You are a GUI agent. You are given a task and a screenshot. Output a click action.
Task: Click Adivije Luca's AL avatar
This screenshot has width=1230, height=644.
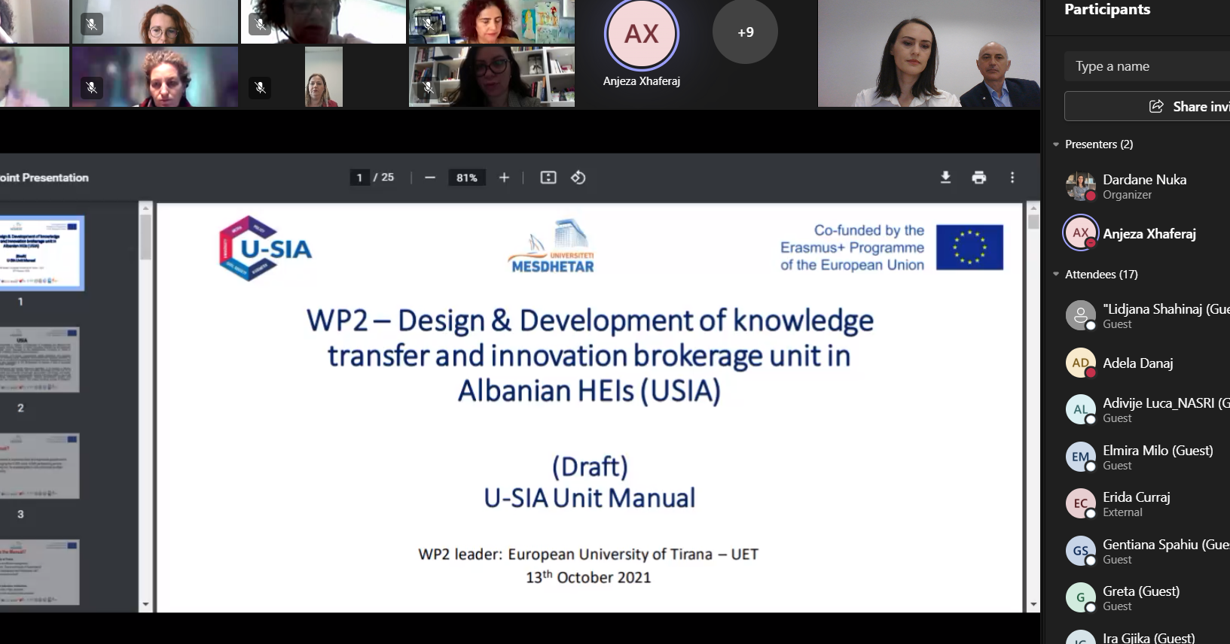[x=1080, y=409]
